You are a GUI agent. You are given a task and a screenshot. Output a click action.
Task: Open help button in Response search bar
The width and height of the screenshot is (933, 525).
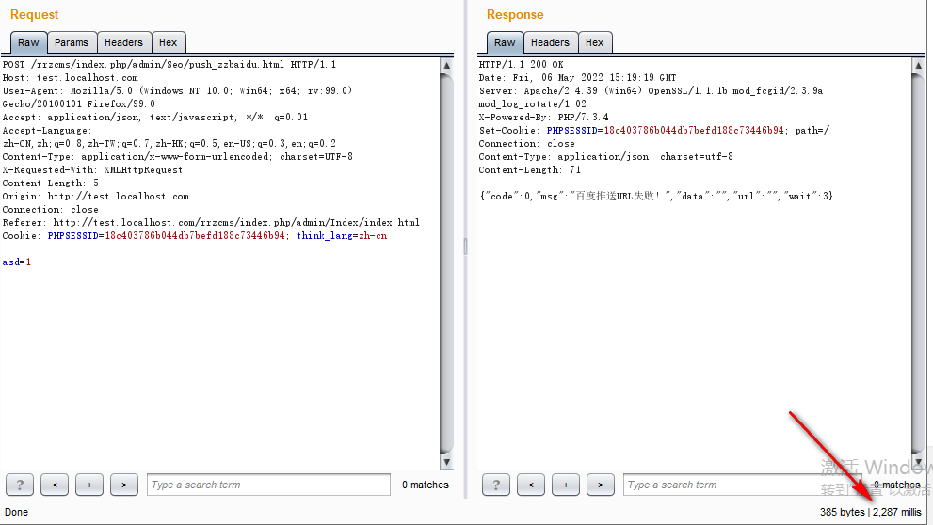(496, 485)
